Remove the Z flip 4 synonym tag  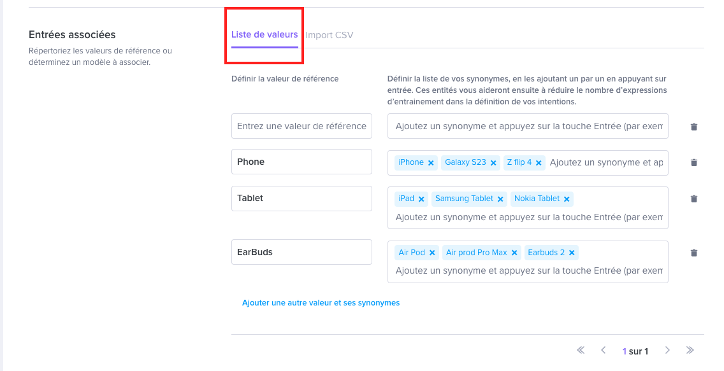539,163
